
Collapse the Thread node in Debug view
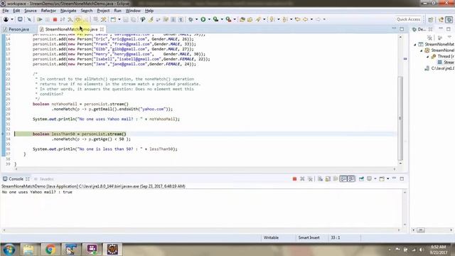pyautogui.click(x=427, y=57)
